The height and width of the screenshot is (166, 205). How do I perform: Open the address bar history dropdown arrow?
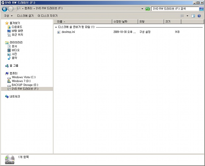142,9
